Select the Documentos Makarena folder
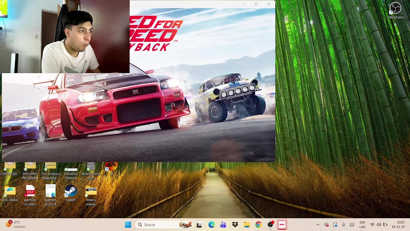The image size is (410, 231). click(50, 171)
